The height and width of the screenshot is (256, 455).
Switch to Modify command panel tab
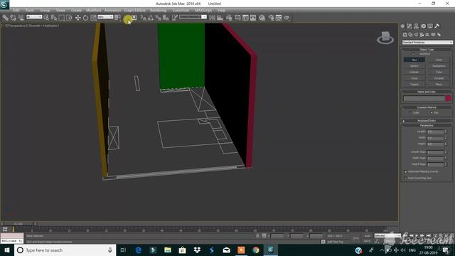409,26
